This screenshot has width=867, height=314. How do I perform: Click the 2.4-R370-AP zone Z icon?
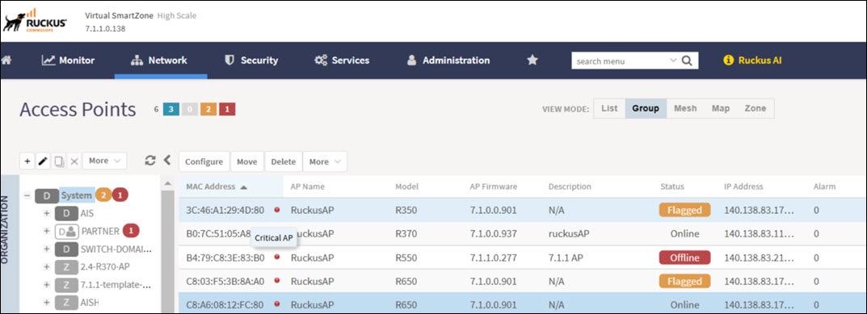[66, 267]
